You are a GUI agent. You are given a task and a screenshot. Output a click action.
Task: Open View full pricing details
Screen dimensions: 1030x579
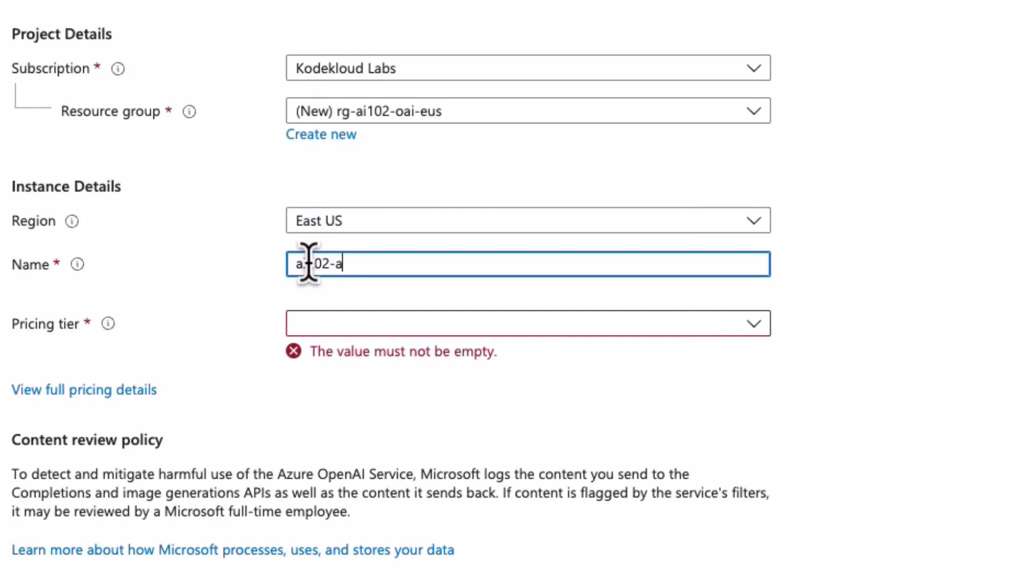[x=84, y=390]
